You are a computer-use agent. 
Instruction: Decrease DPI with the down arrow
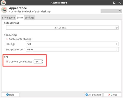[42, 63]
